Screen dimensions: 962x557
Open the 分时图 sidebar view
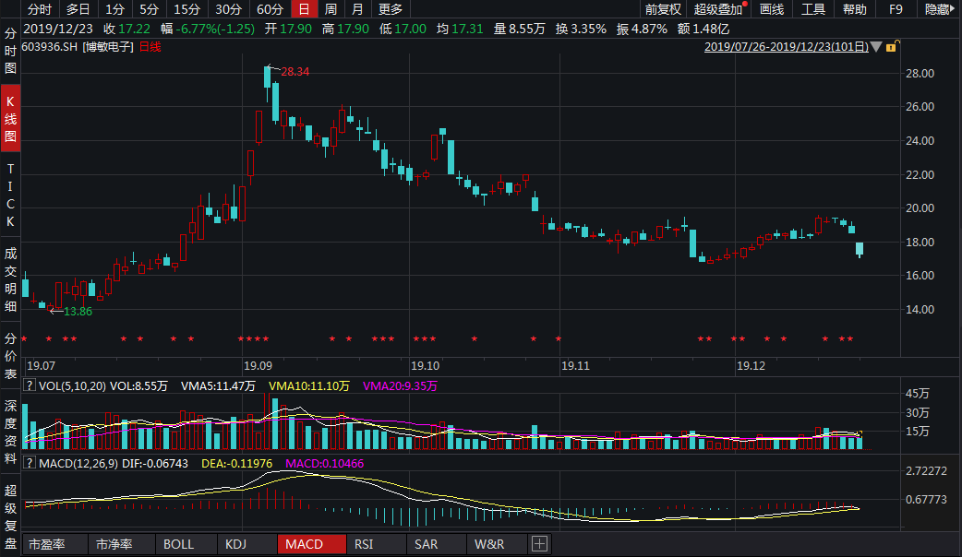point(10,51)
